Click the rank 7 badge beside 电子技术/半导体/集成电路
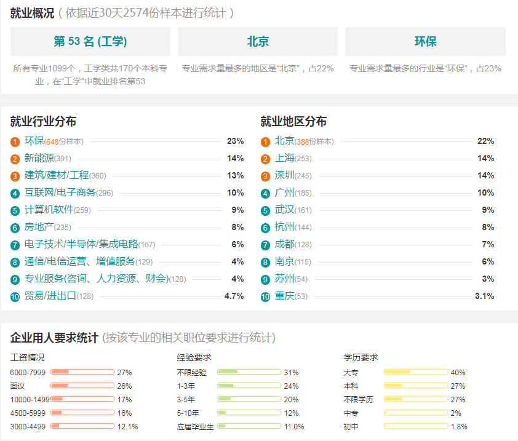 pyautogui.click(x=15, y=245)
